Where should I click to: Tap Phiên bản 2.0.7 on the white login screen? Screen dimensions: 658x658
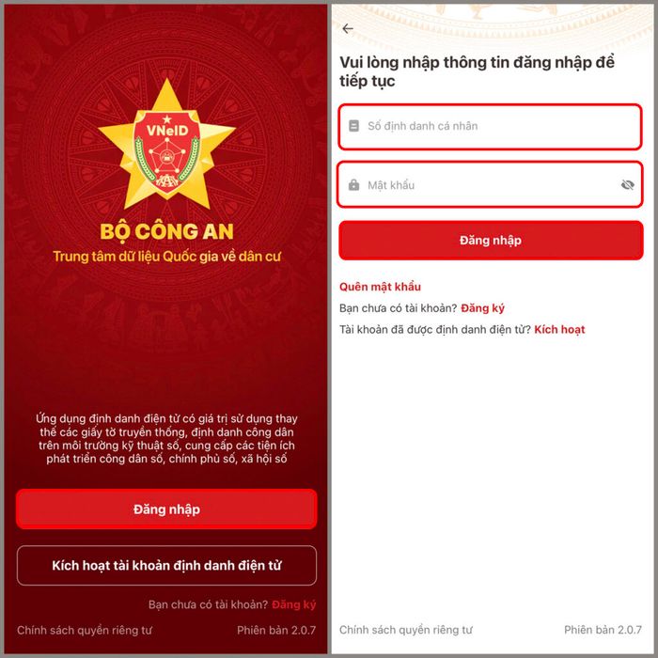[603, 630]
